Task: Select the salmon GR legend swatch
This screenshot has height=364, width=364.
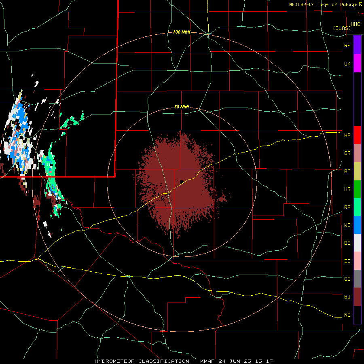Action: (x=357, y=153)
